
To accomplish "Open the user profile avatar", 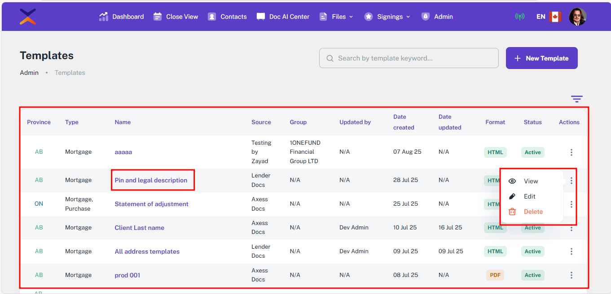I will click(x=577, y=17).
